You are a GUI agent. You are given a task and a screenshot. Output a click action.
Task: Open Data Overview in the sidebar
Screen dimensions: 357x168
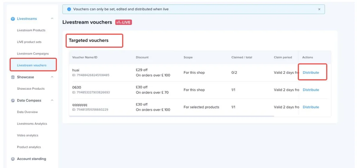[x=27, y=112]
